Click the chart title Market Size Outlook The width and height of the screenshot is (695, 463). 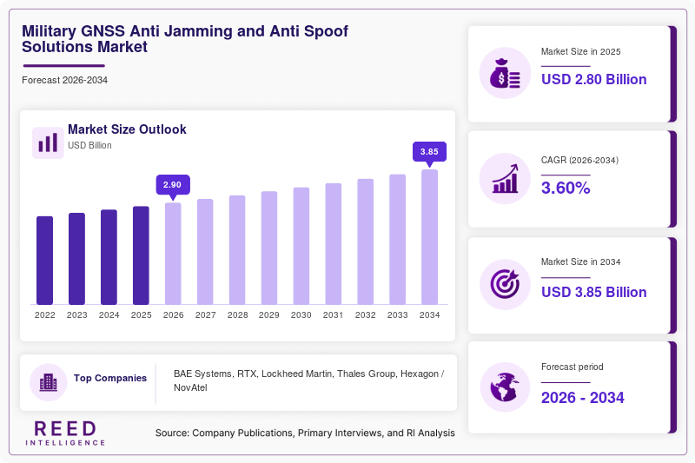click(127, 129)
